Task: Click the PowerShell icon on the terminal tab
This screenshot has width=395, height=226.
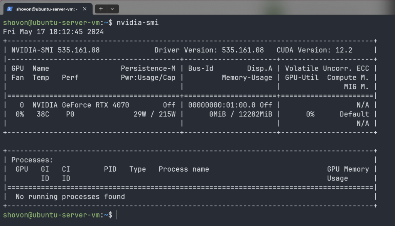Action: (x=10, y=9)
